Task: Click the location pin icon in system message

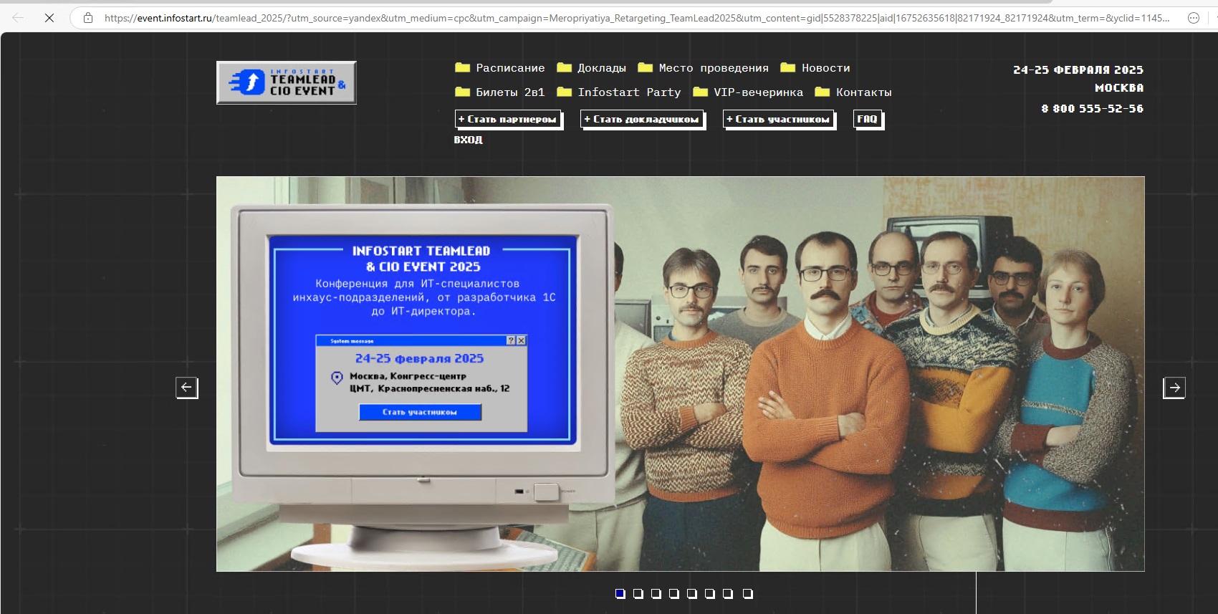Action: coord(337,378)
